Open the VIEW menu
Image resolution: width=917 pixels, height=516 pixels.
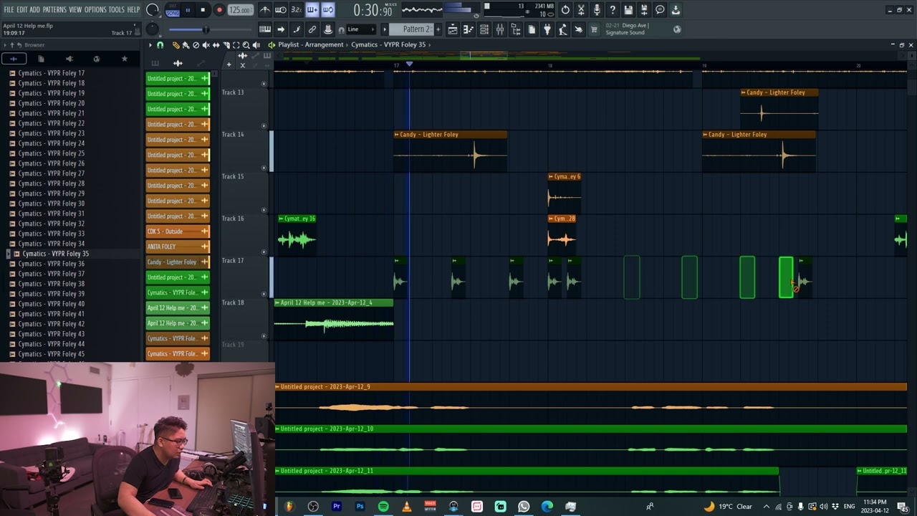tap(75, 10)
